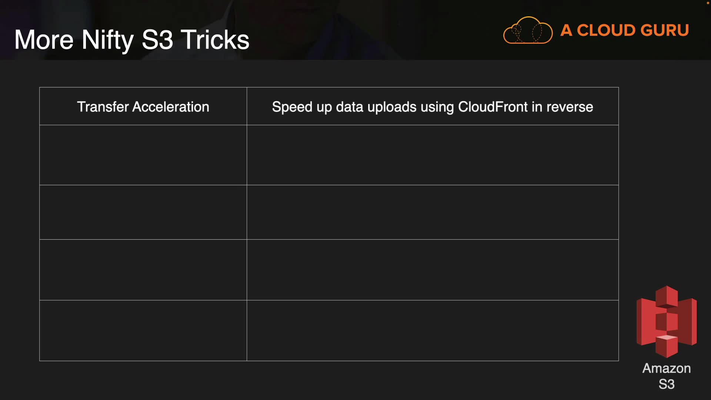Click the red Amazon S3 bucket icon
The width and height of the screenshot is (711, 400).
click(x=667, y=321)
